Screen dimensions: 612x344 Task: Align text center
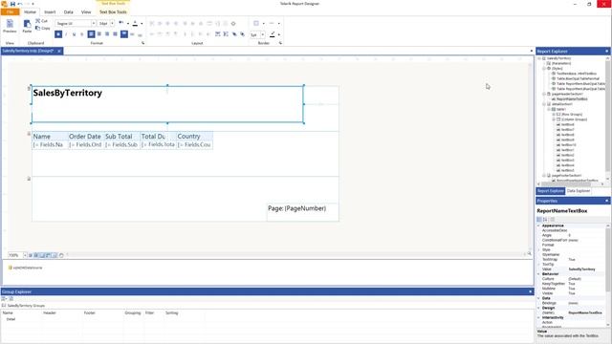[99, 34]
